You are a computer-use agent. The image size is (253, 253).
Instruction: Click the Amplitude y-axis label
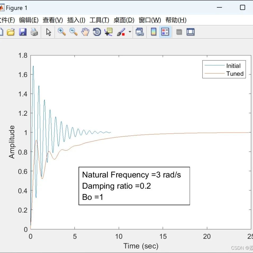(12, 142)
